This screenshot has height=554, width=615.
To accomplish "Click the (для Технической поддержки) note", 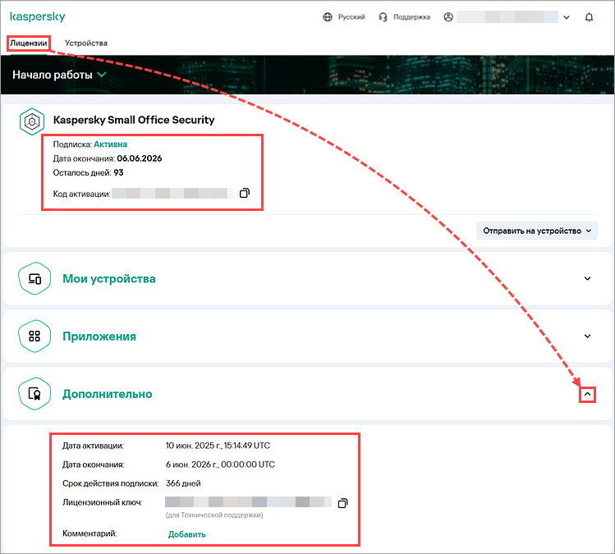I will 214,515.
